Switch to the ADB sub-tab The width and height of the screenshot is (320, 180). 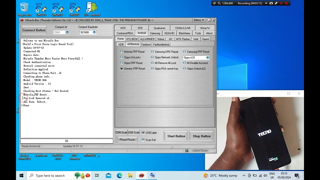pyautogui.click(x=121, y=44)
